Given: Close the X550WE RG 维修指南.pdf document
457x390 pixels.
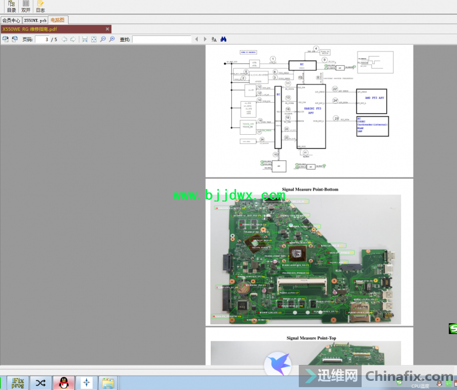Looking at the screenshot, I should tap(107, 29).
